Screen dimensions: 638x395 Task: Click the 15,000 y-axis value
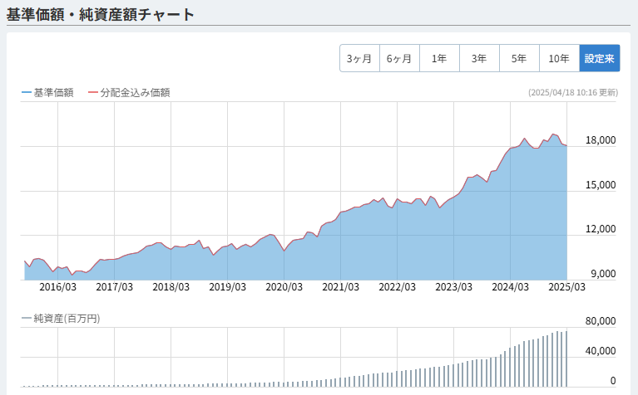(601, 185)
